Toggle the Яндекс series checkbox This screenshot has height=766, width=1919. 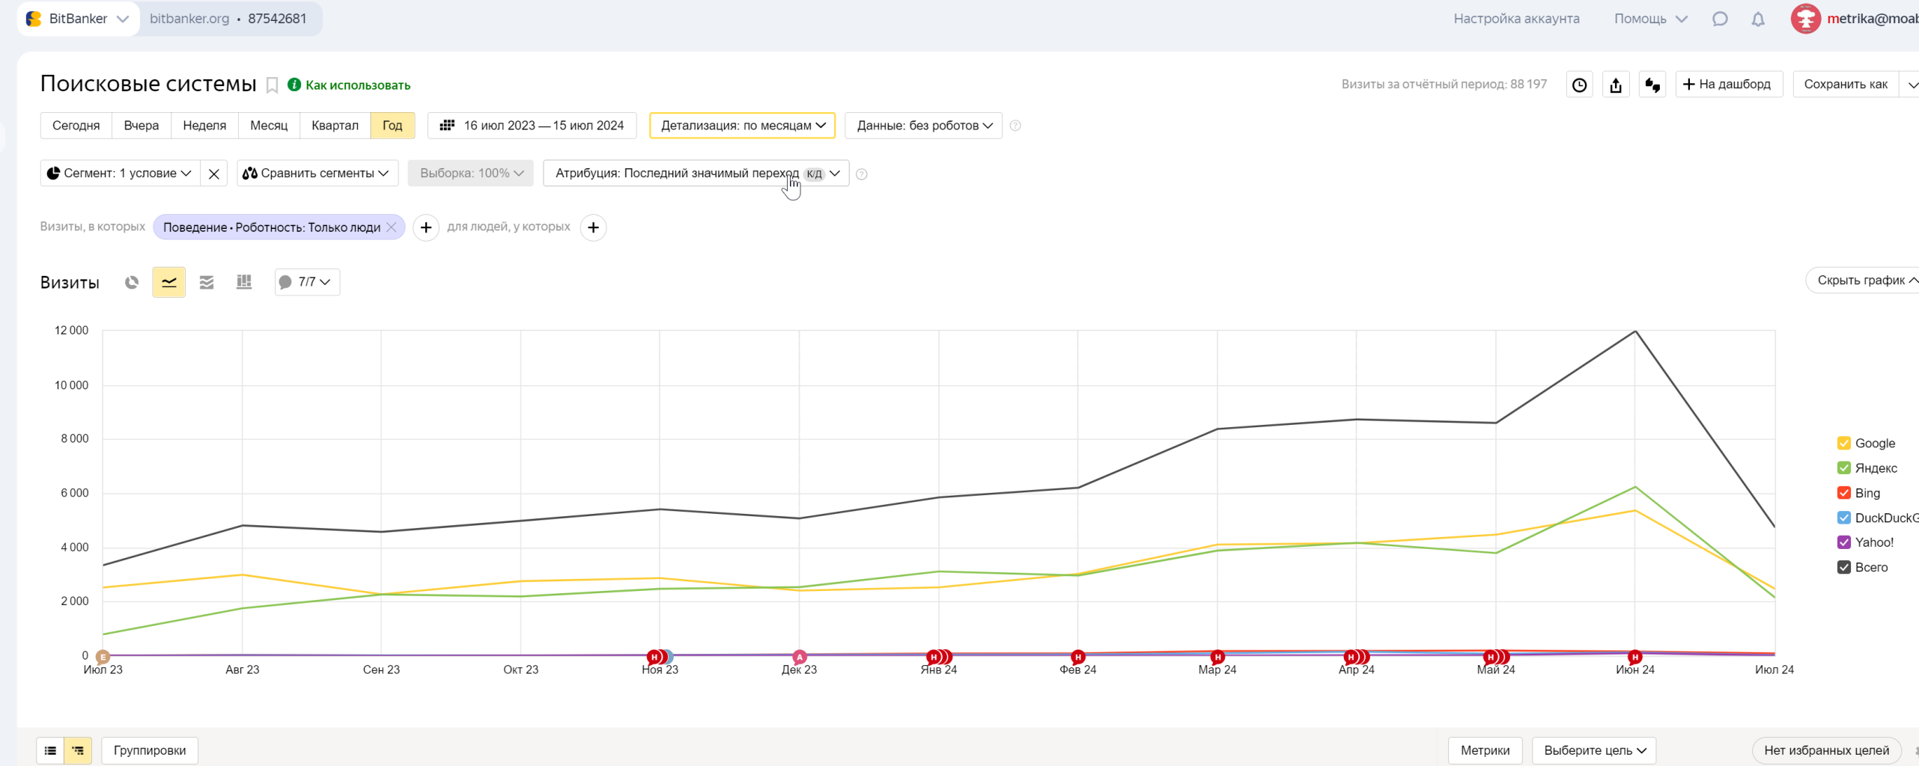[1844, 468]
